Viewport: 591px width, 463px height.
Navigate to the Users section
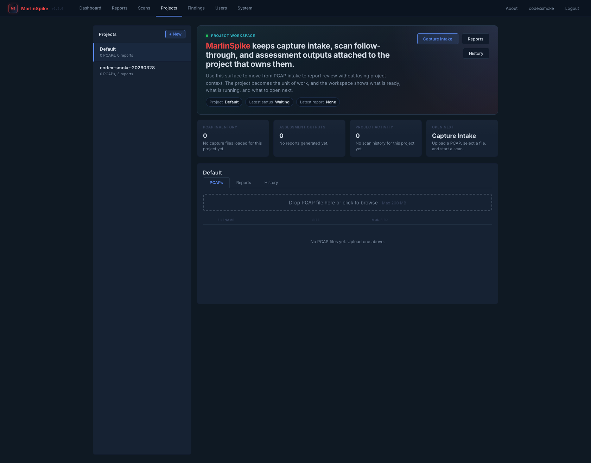[221, 8]
